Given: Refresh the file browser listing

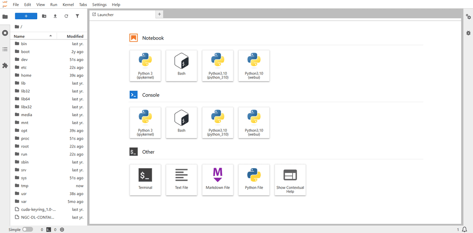Looking at the screenshot, I should (67, 16).
